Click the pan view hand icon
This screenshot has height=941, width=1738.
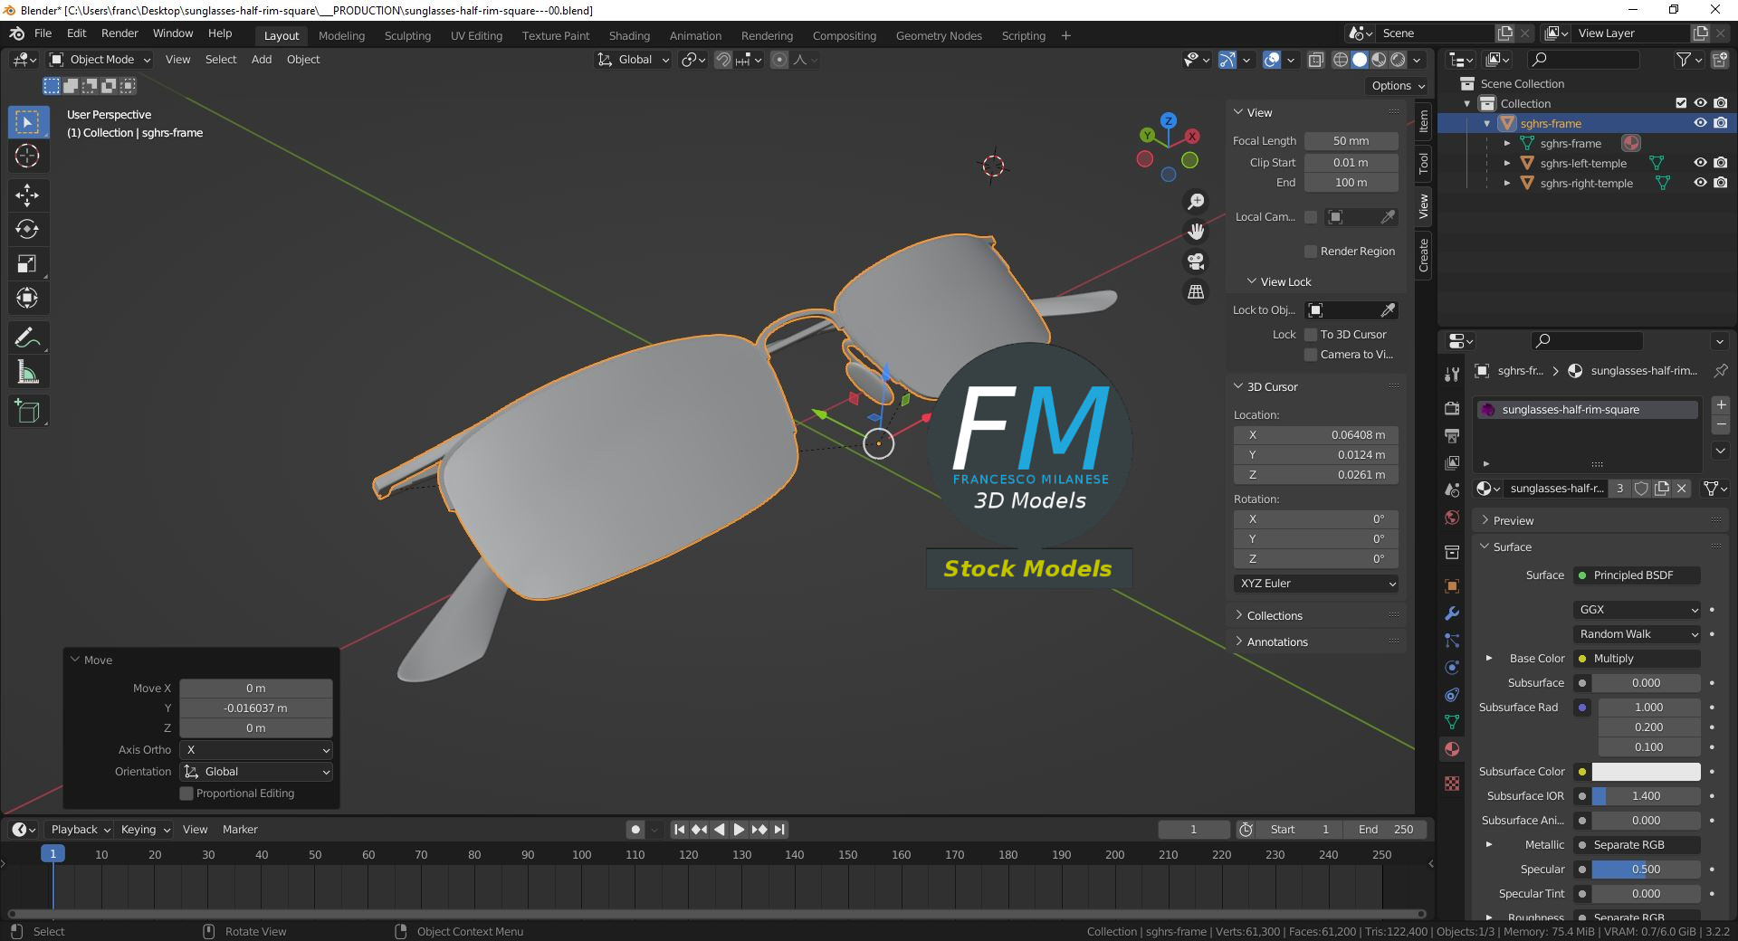point(1196,232)
